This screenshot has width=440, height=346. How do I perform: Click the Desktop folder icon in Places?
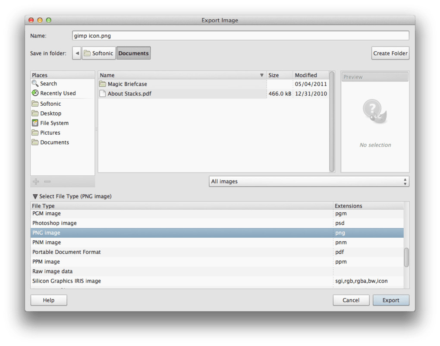(x=35, y=113)
